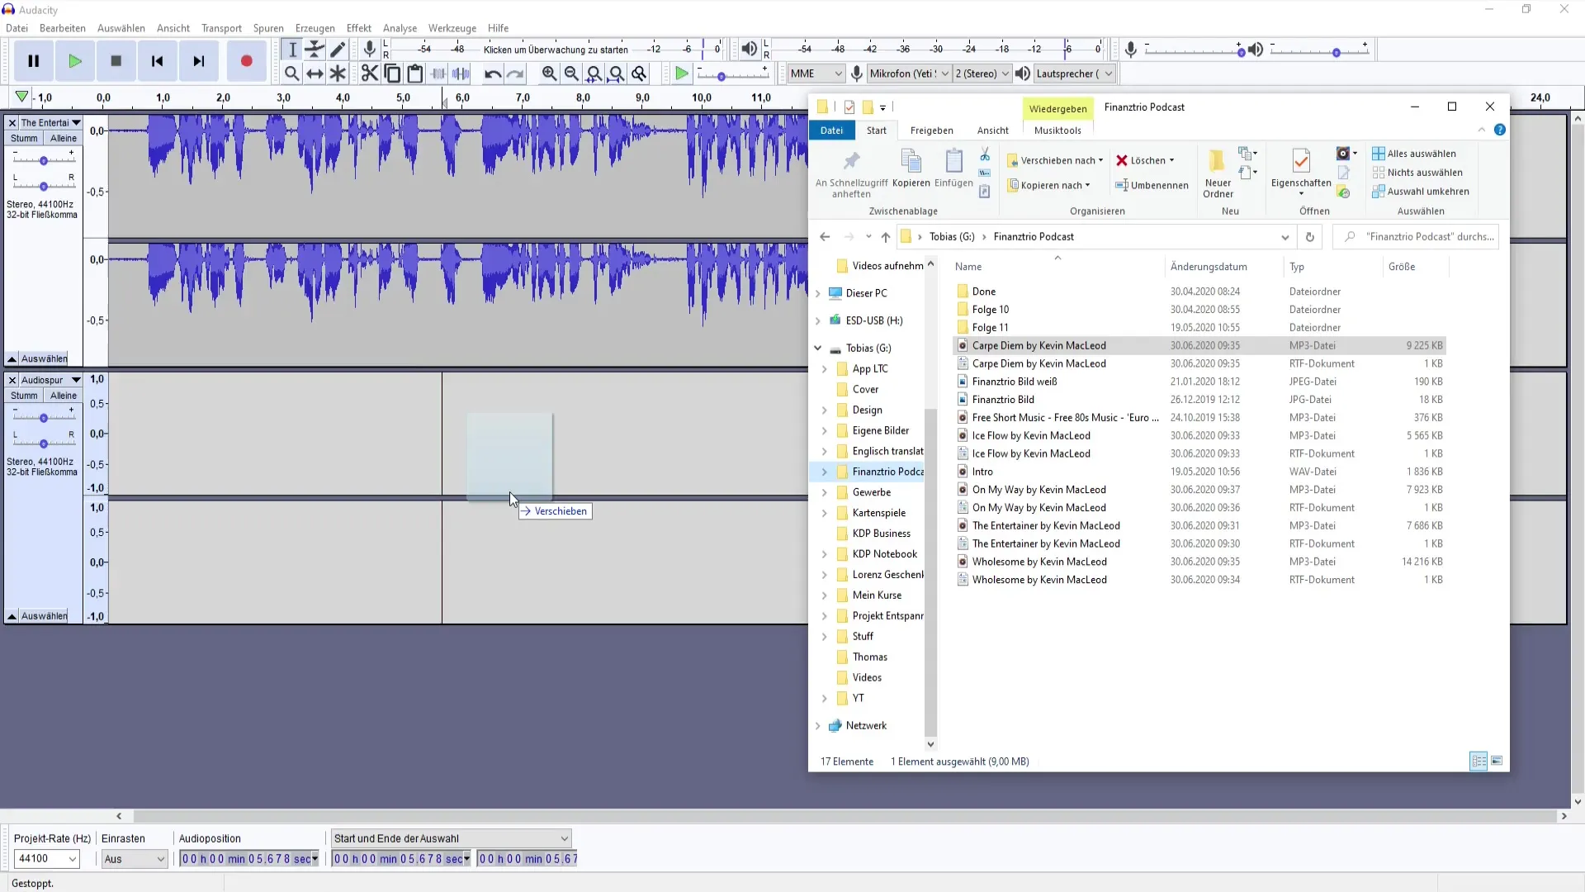Click Auswahl umkehren in Explorer ribbon
This screenshot has height=892, width=1585.
tap(1421, 192)
